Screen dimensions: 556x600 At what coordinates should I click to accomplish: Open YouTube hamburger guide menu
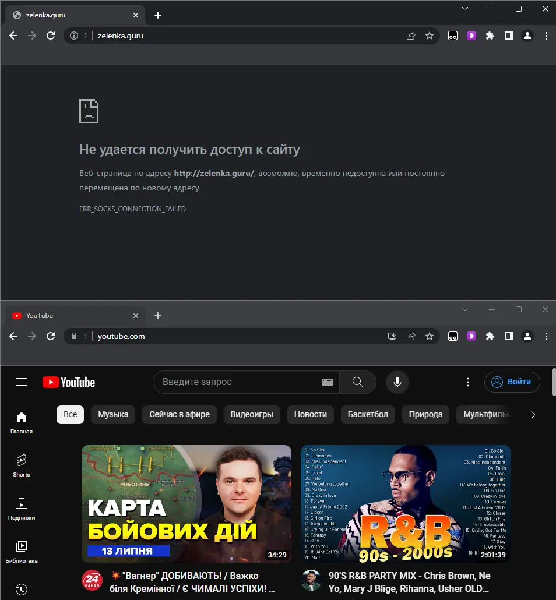[22, 382]
